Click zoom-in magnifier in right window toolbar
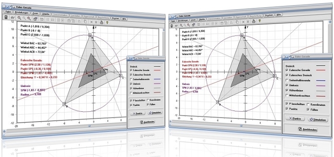The image size is (334, 157). [181, 25]
